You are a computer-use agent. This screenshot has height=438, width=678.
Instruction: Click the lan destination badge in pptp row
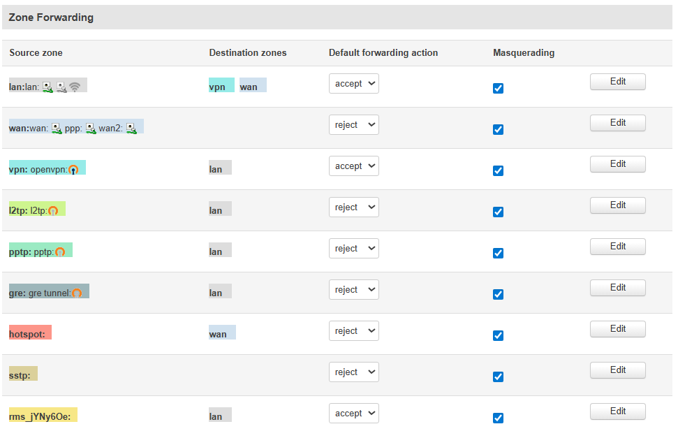coord(220,250)
